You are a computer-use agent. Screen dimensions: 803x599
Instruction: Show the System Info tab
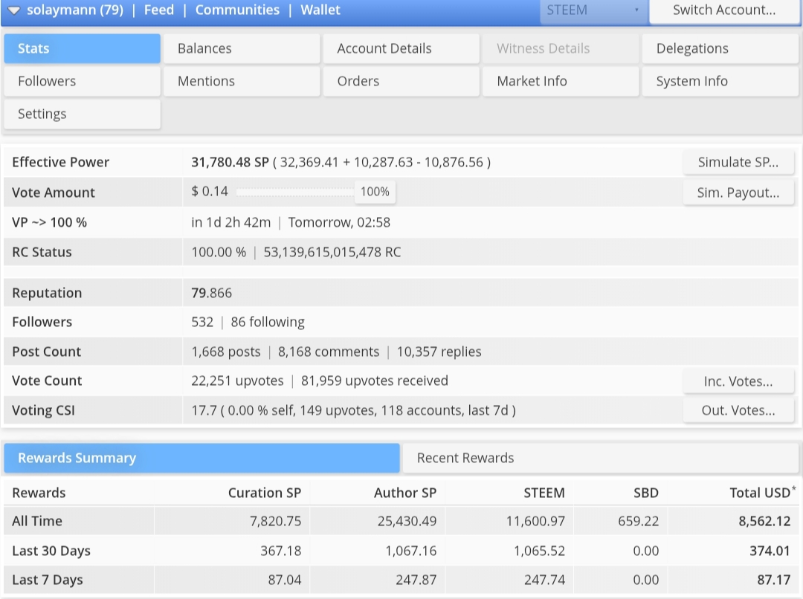point(720,82)
